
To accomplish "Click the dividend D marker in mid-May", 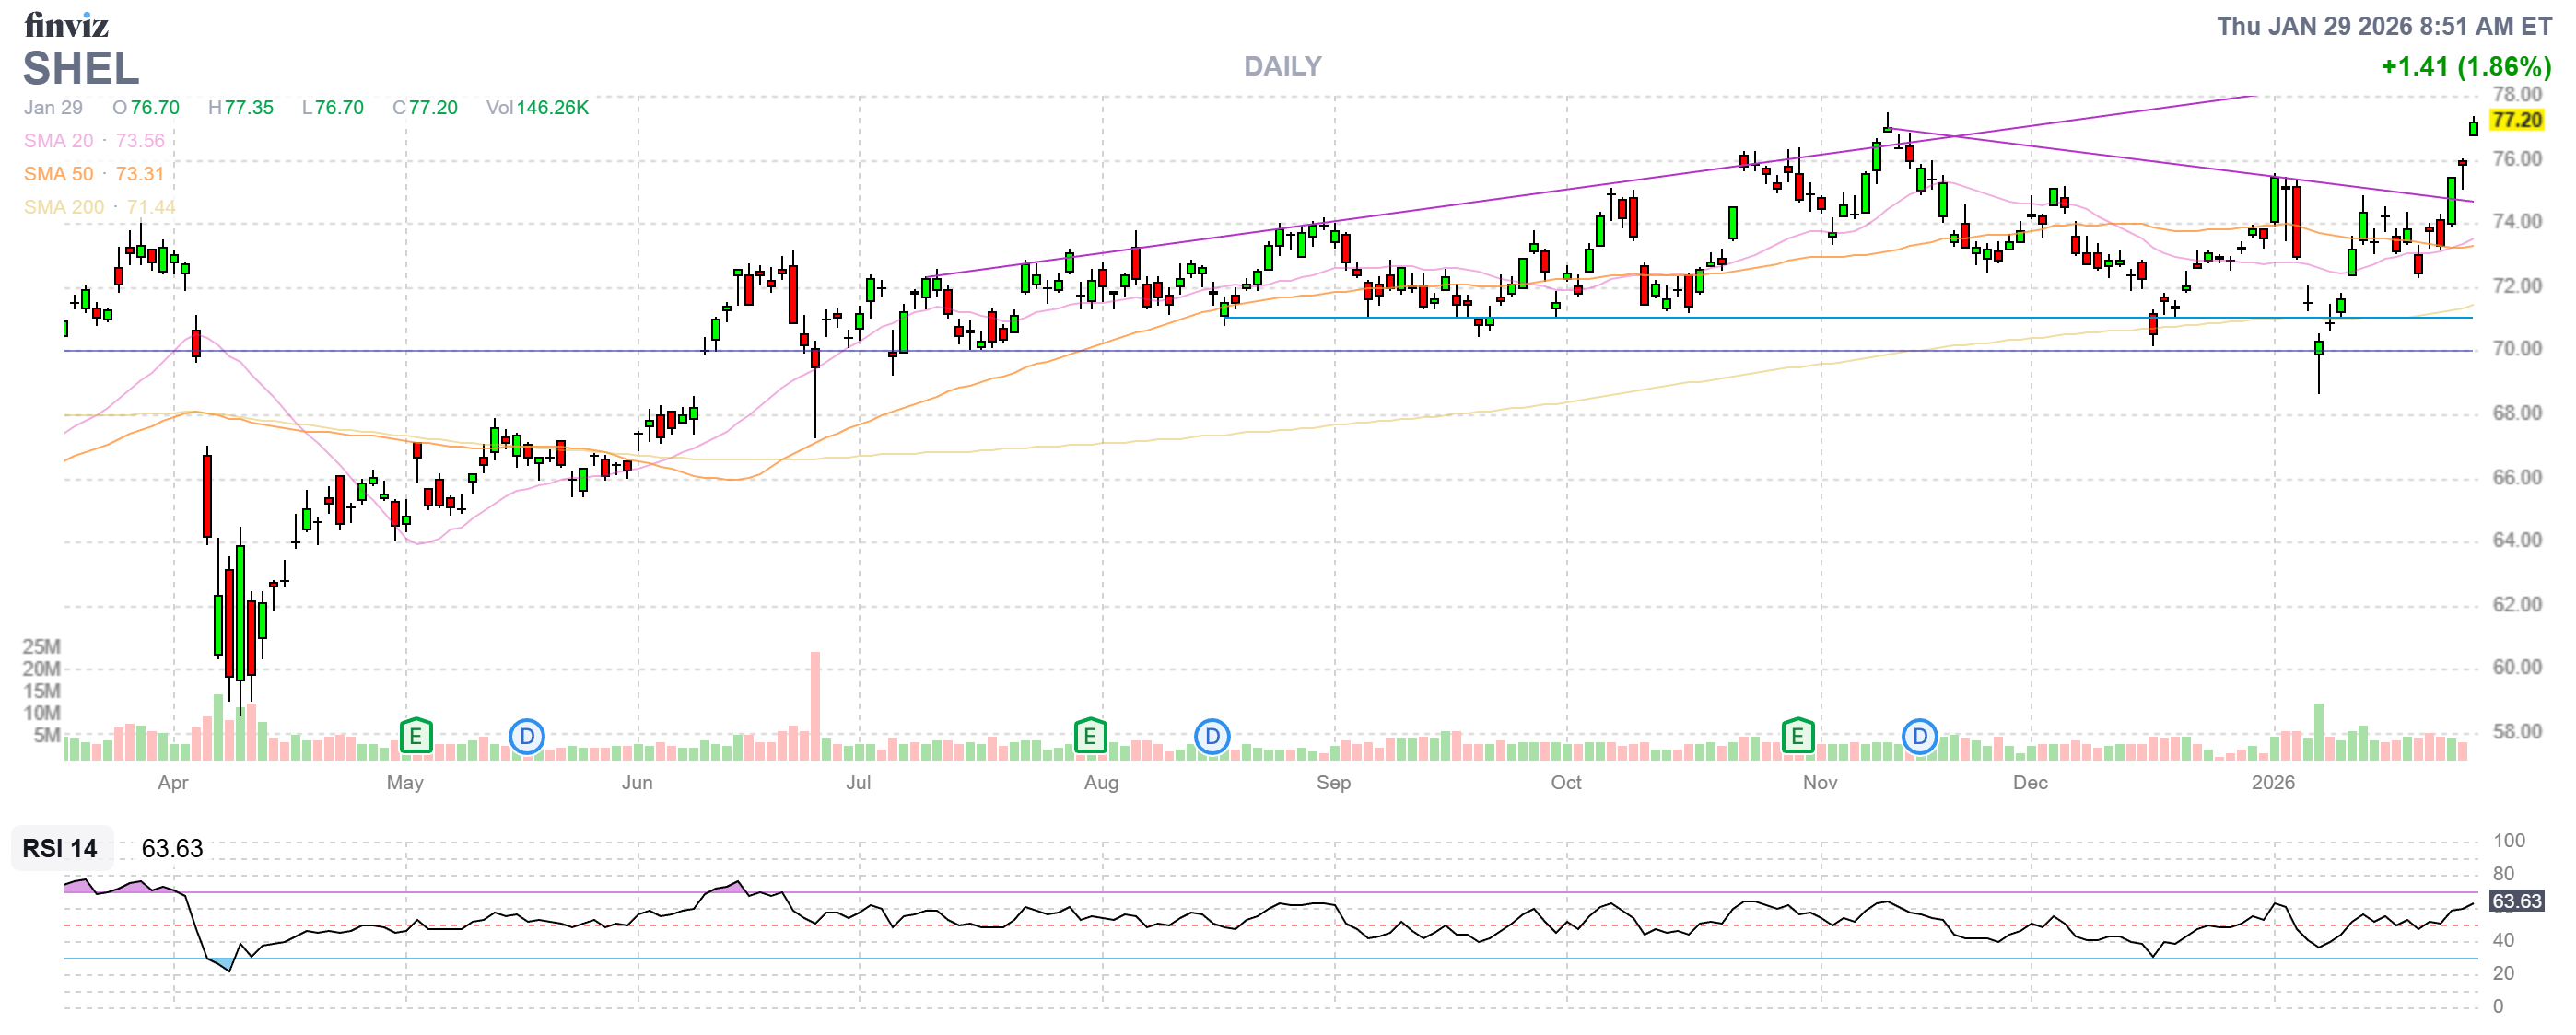I will click(x=527, y=738).
